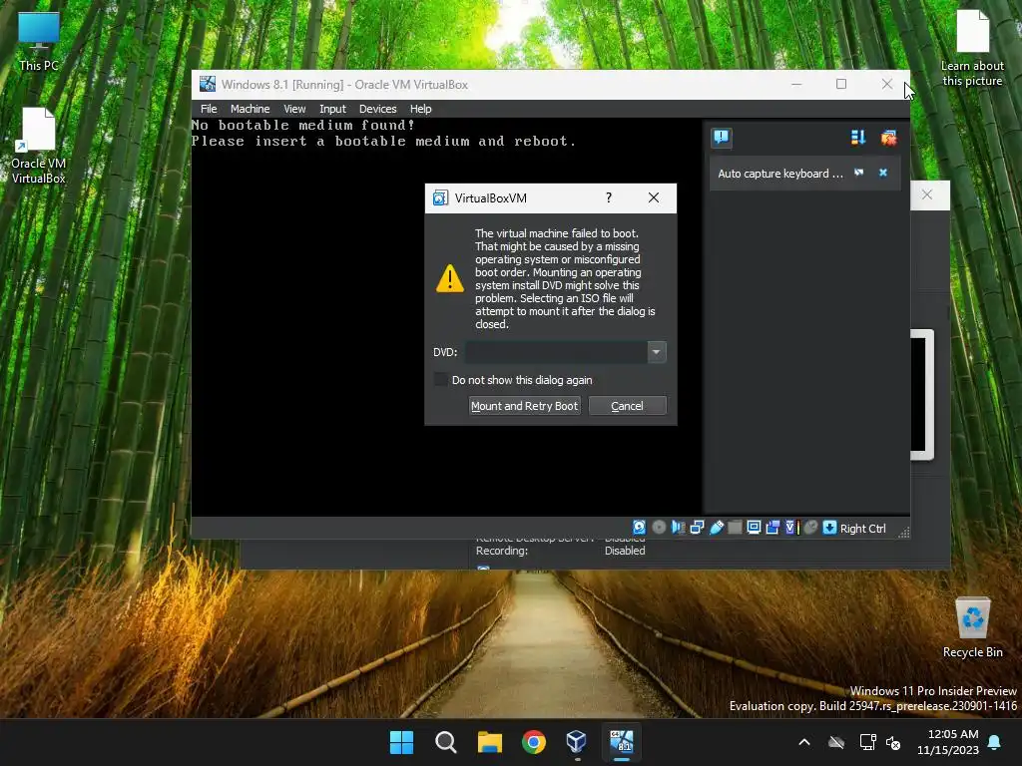The height and width of the screenshot is (766, 1022).
Task: Dismiss the Auto capture keyboard notification
Action: click(x=883, y=173)
